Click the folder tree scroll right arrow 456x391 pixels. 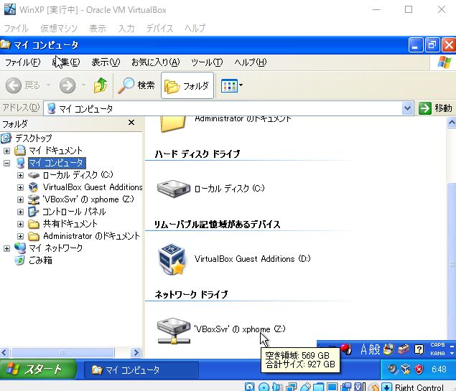(x=136, y=353)
